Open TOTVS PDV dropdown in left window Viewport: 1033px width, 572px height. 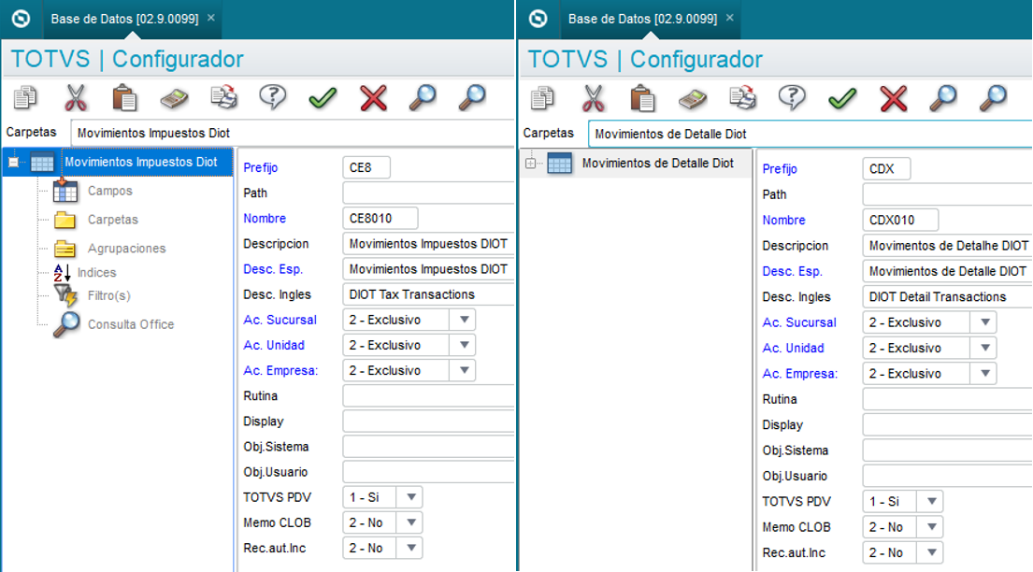point(411,497)
